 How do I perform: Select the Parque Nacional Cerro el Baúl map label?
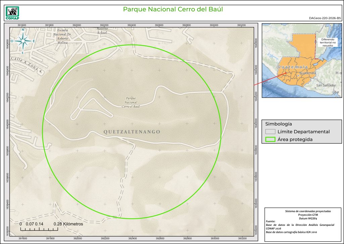[x=131, y=102]
